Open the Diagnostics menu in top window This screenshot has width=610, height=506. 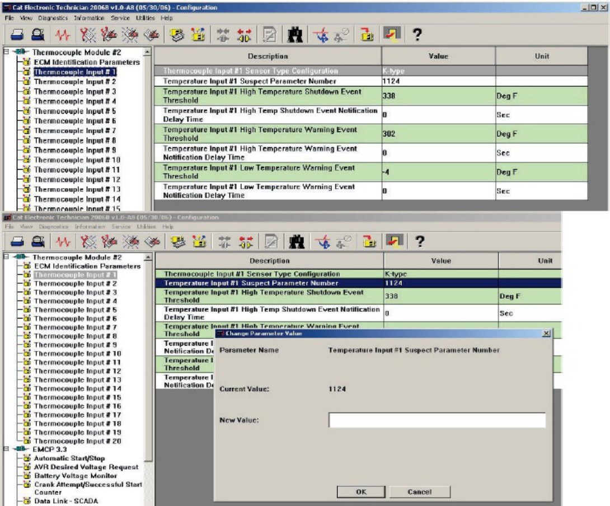pyautogui.click(x=53, y=18)
